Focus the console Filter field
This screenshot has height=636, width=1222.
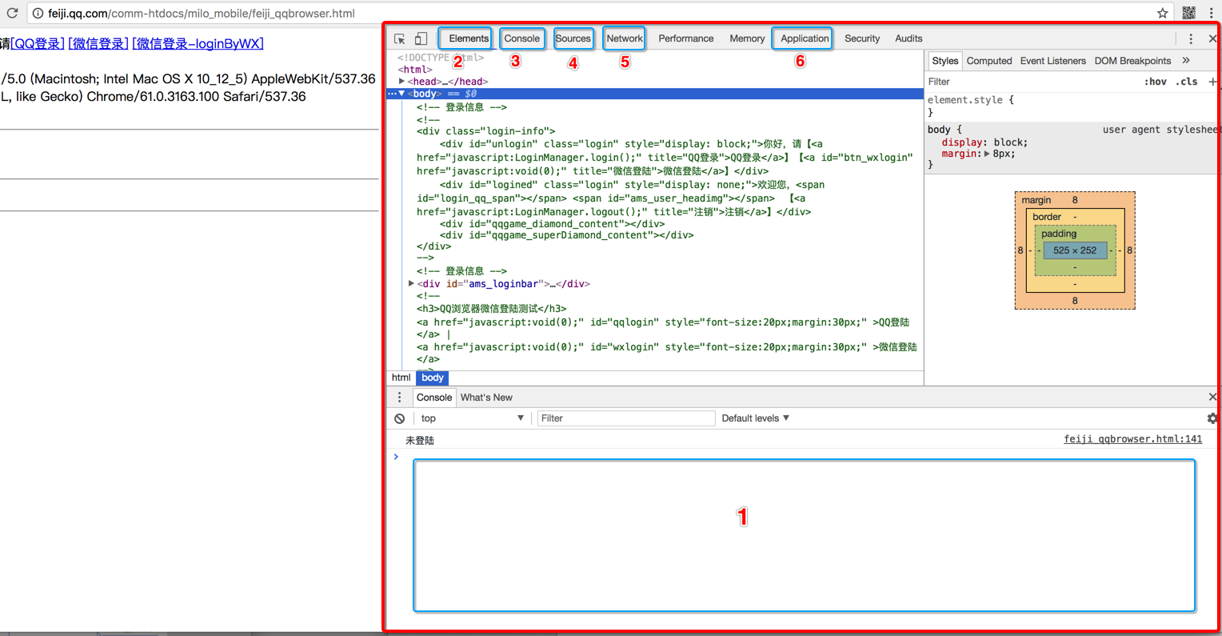click(626, 418)
